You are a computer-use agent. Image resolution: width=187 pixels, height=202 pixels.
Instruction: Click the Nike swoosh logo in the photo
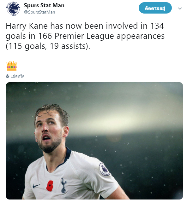36,186
